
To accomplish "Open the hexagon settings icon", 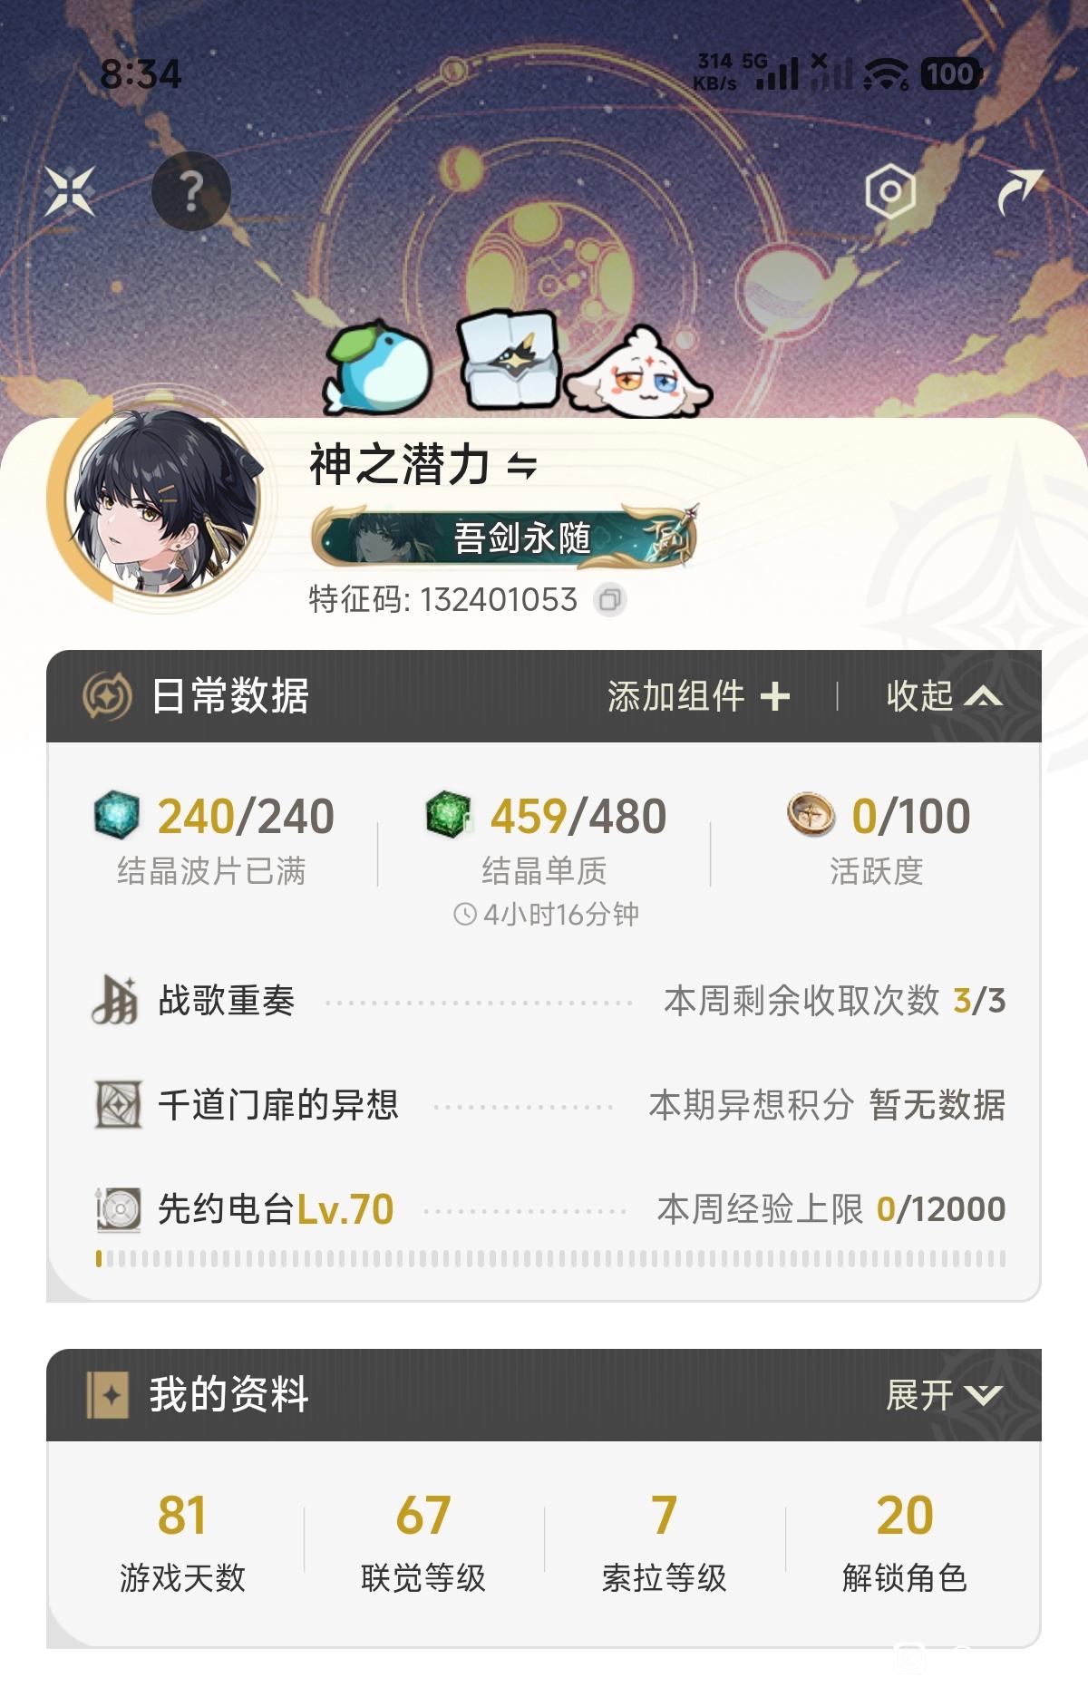I will [889, 191].
